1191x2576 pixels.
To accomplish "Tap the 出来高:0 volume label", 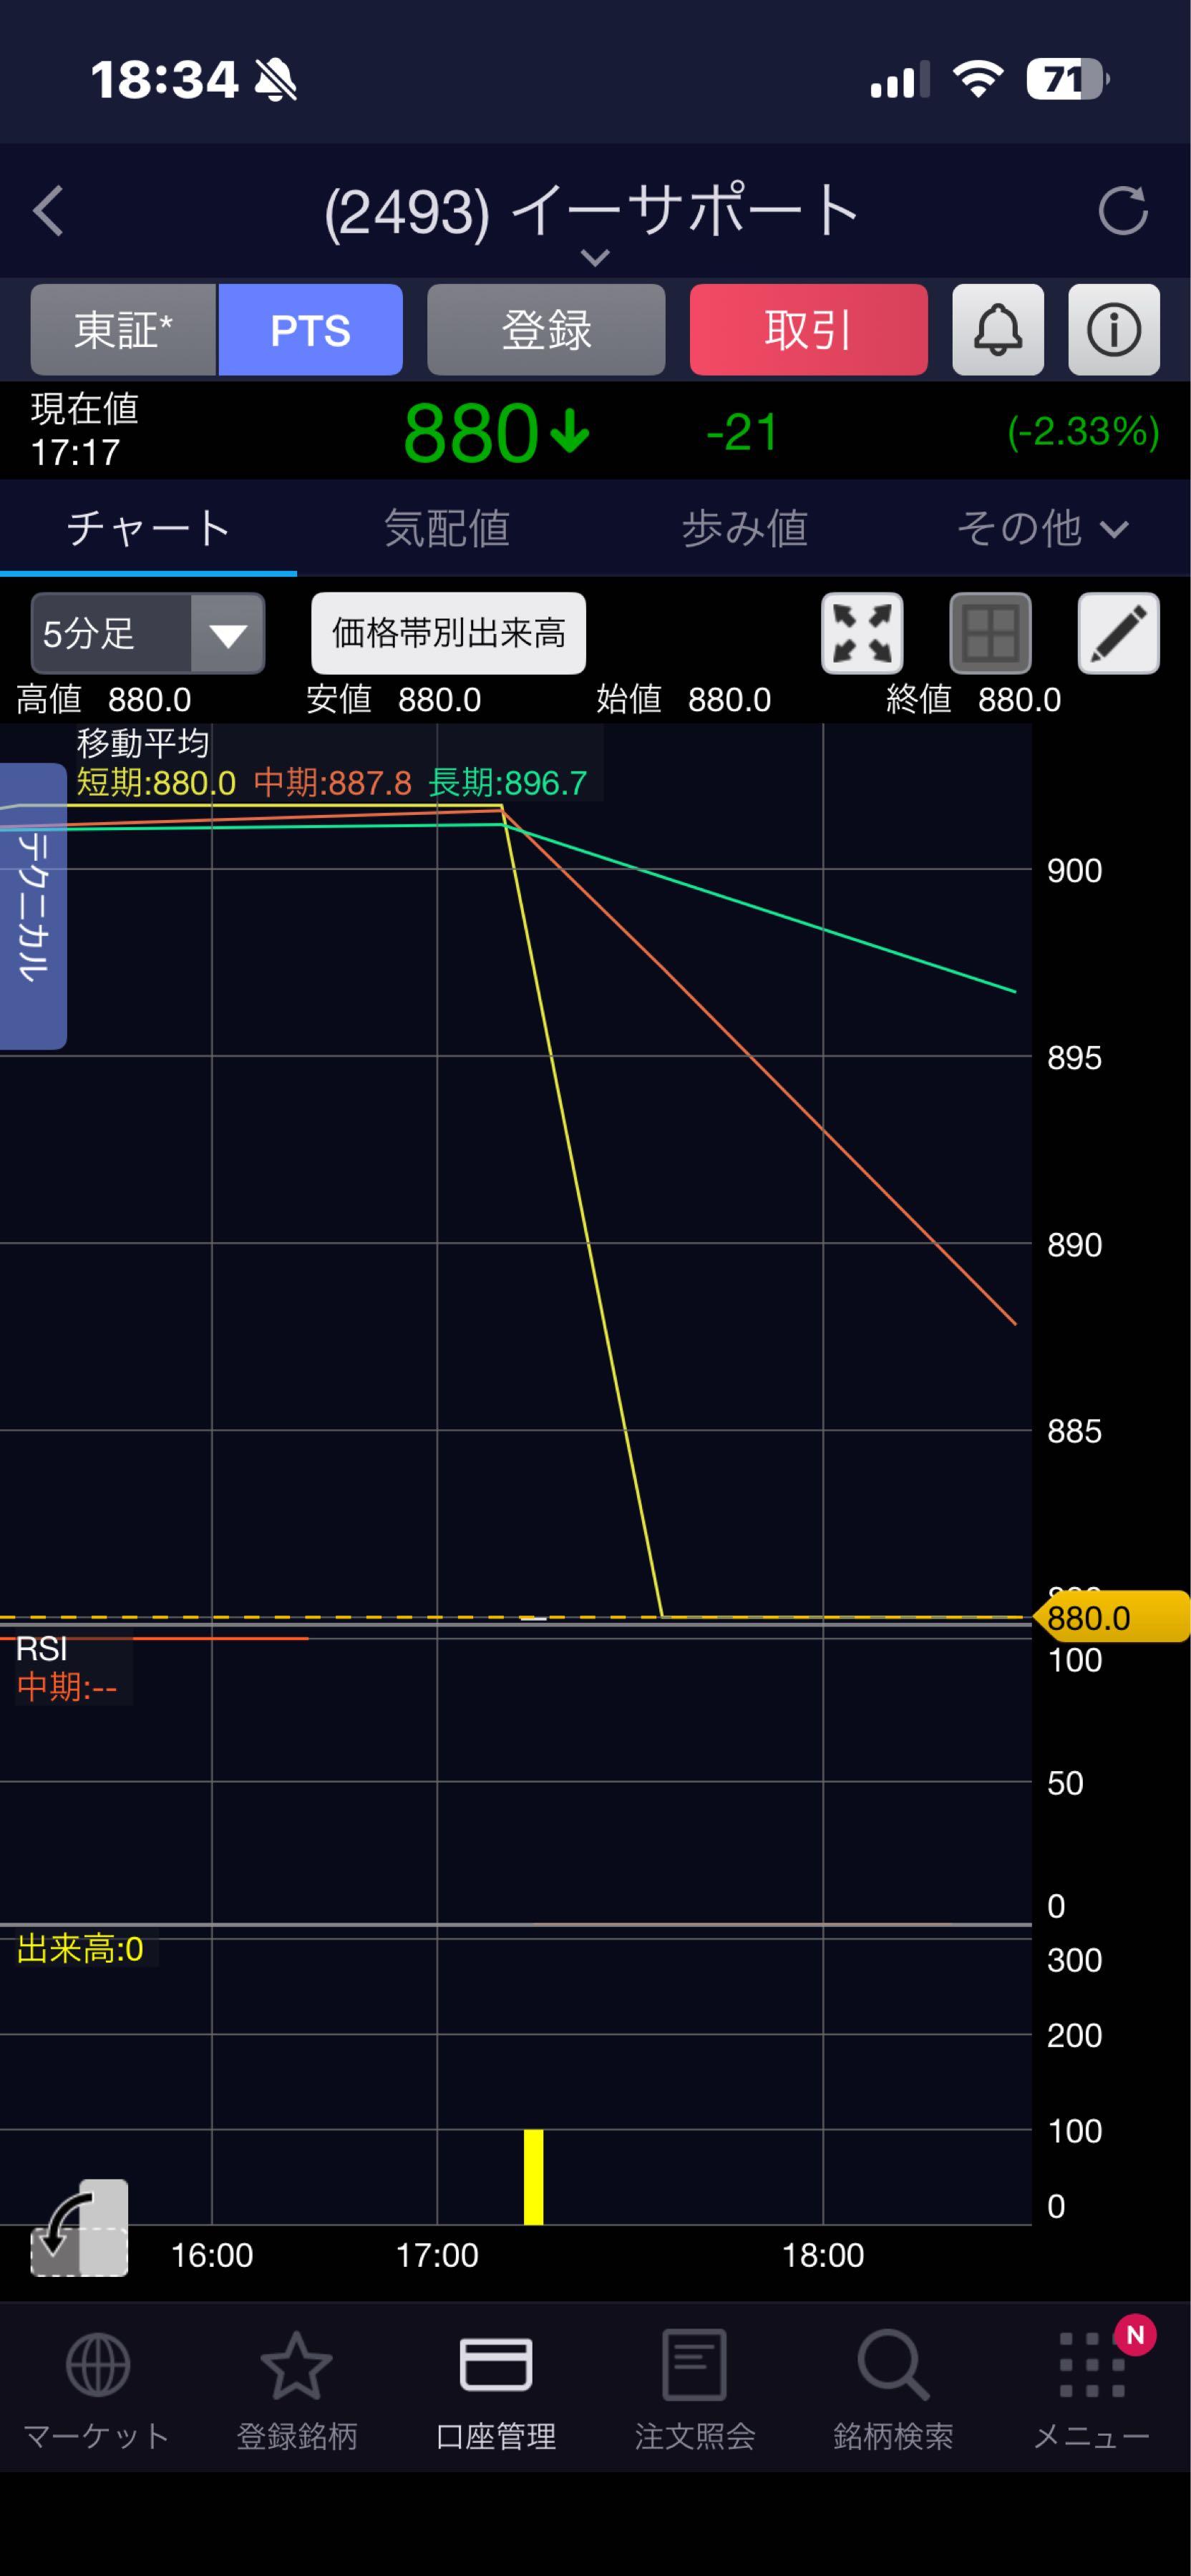I will (x=80, y=1949).
